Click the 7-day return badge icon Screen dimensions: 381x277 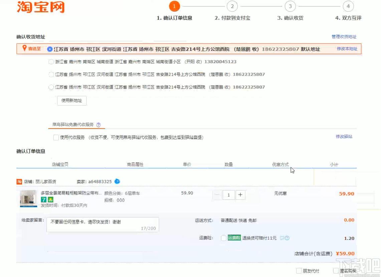click(x=43, y=200)
